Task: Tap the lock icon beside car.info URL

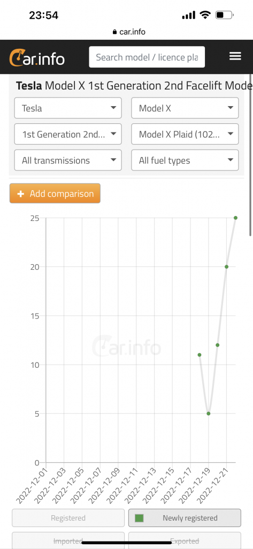Action: tap(114, 32)
